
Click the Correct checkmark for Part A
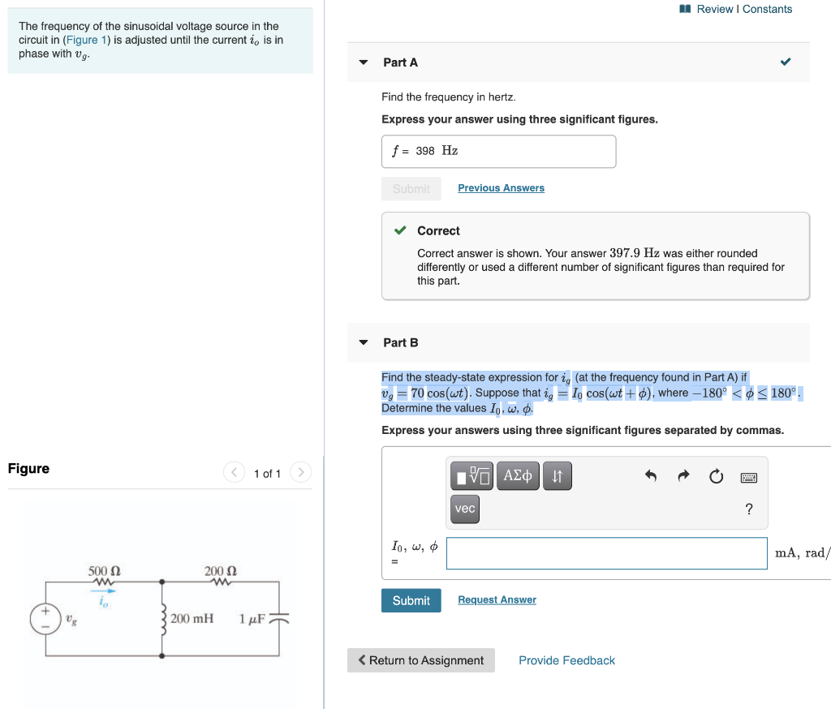785,60
